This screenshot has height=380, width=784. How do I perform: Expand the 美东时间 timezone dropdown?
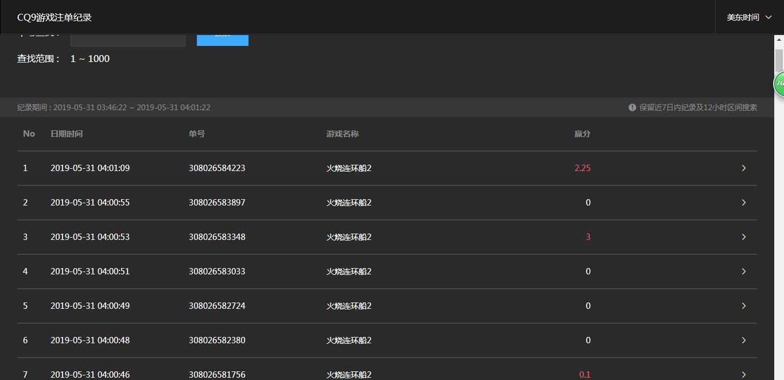749,17
